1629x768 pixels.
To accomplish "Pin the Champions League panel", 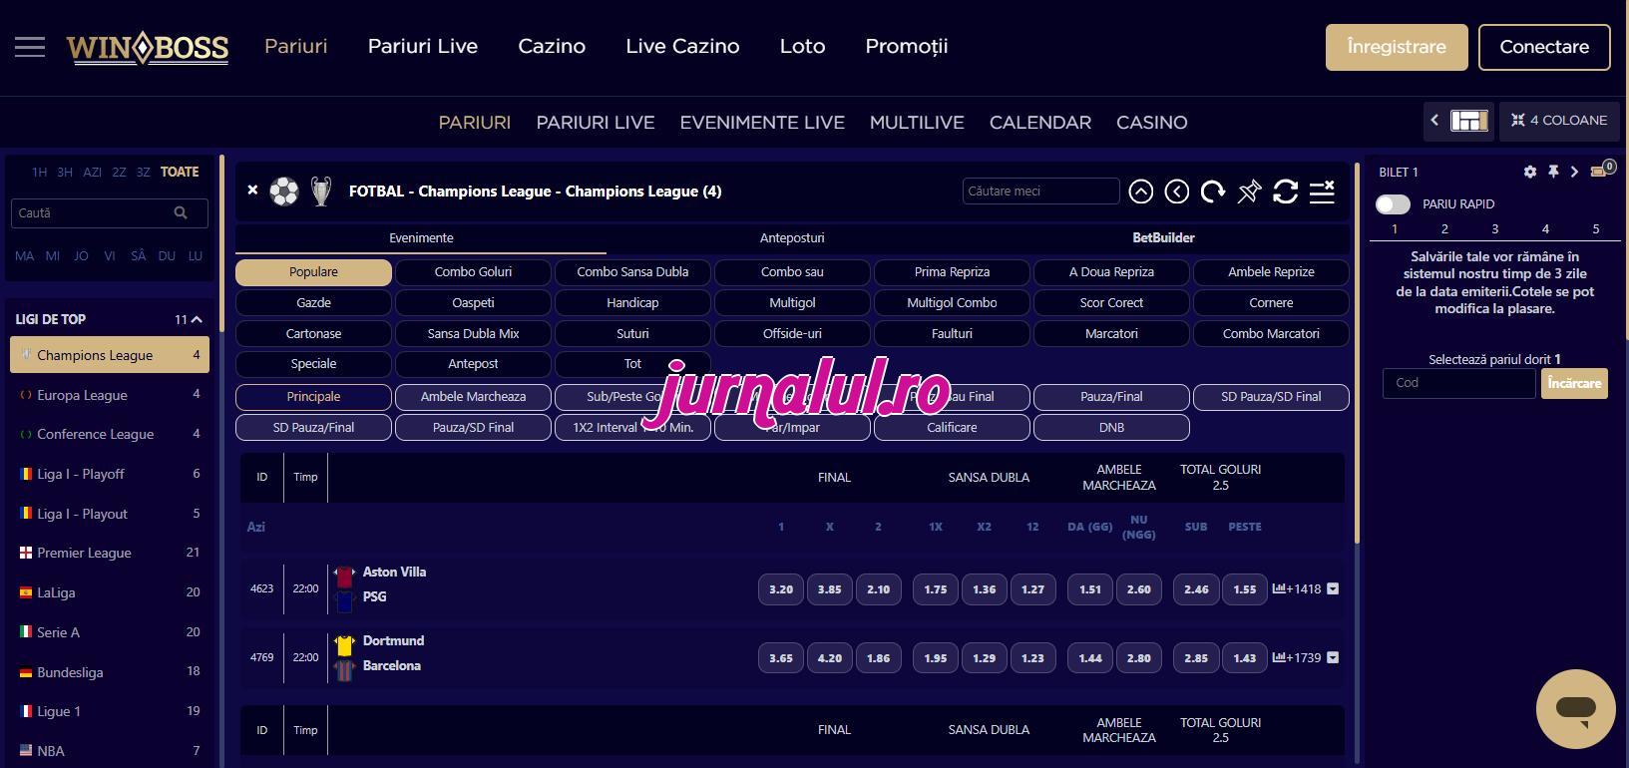I will coord(1249,192).
